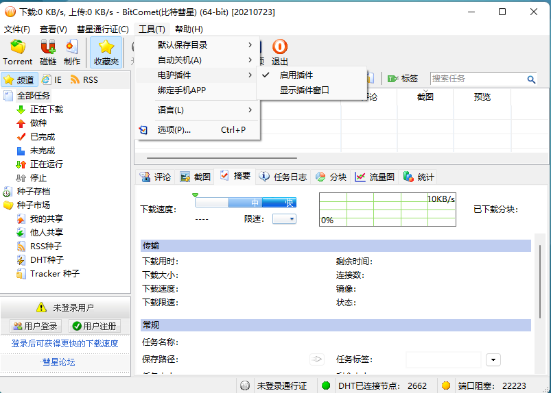Click the 搜索任务 search input field
The width and height of the screenshot is (551, 393).
point(477,79)
